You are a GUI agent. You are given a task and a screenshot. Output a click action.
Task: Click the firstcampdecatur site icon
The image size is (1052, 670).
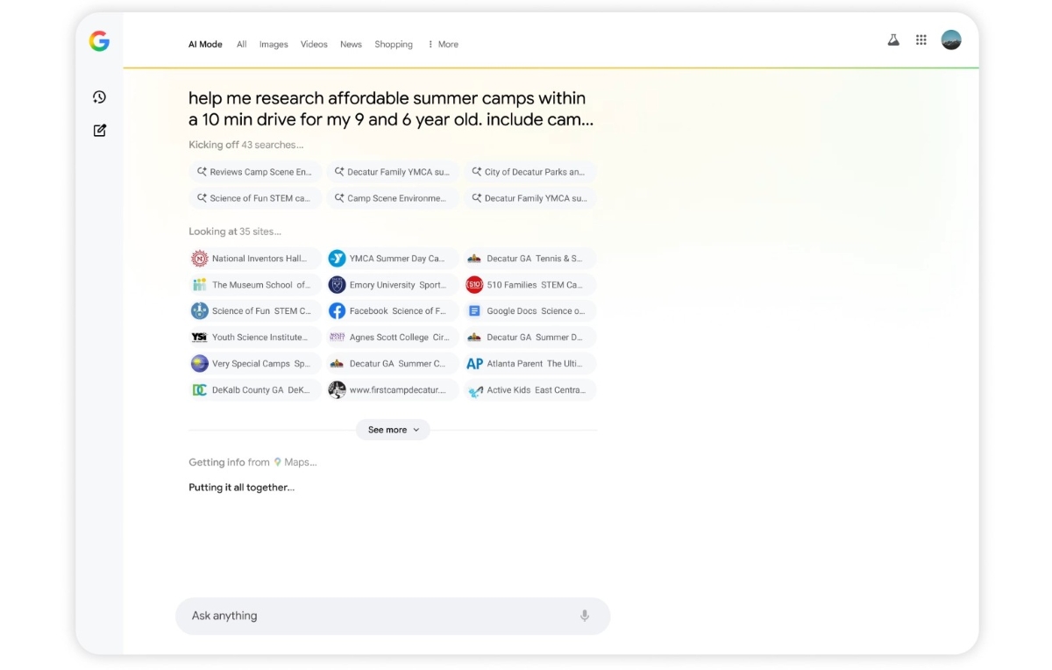point(337,390)
